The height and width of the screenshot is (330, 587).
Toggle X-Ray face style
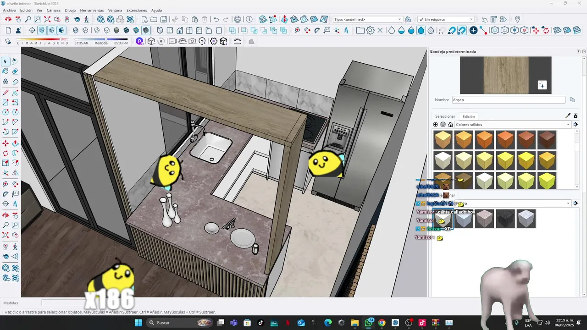(75, 30)
